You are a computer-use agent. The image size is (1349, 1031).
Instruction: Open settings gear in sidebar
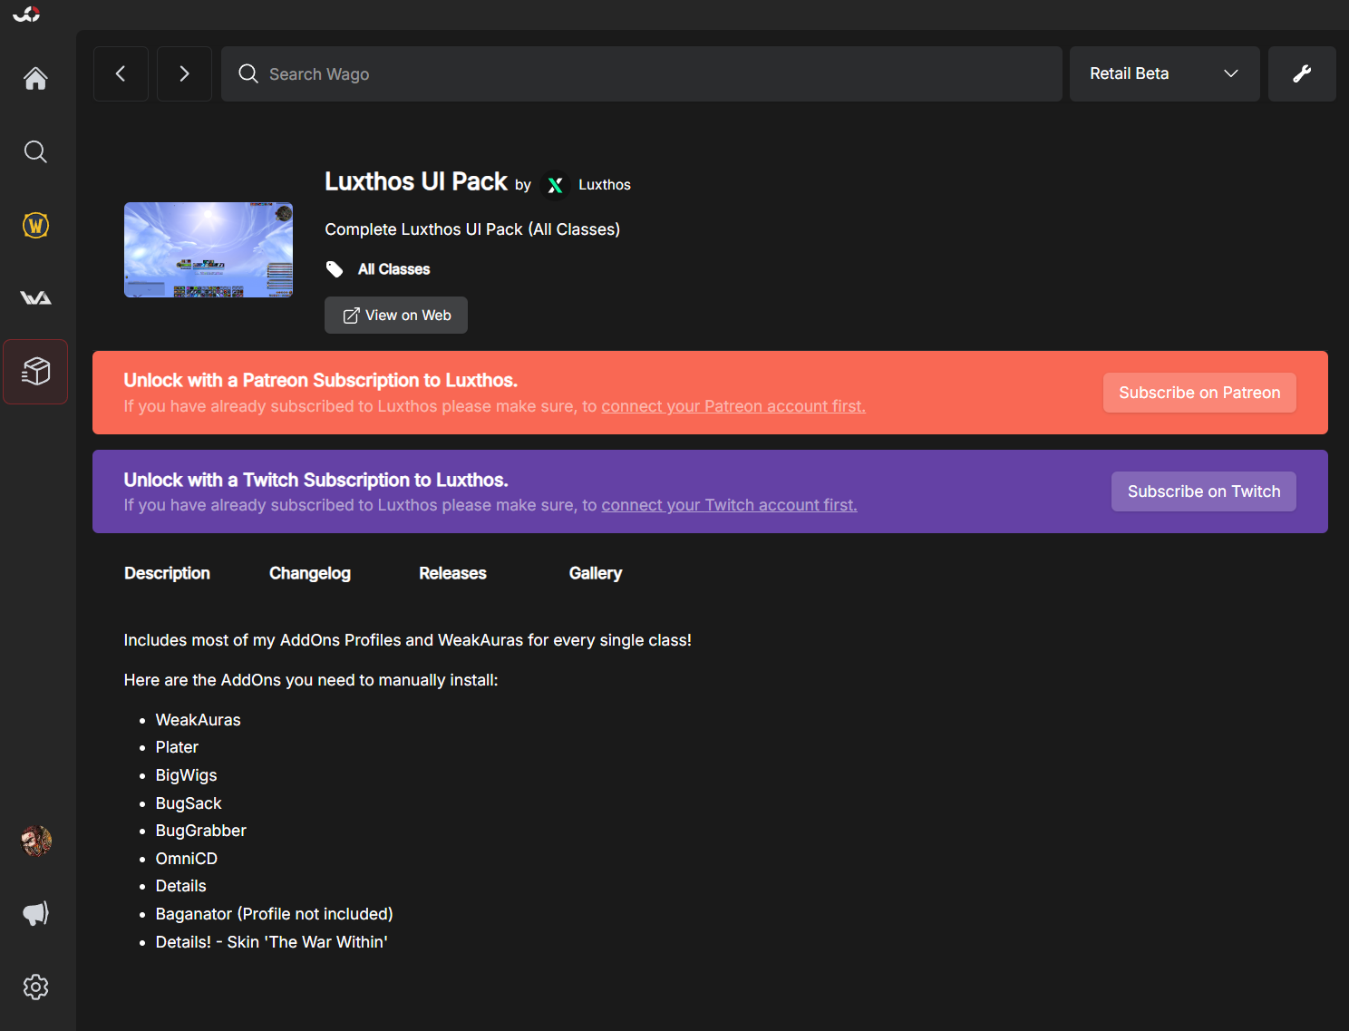[35, 987]
